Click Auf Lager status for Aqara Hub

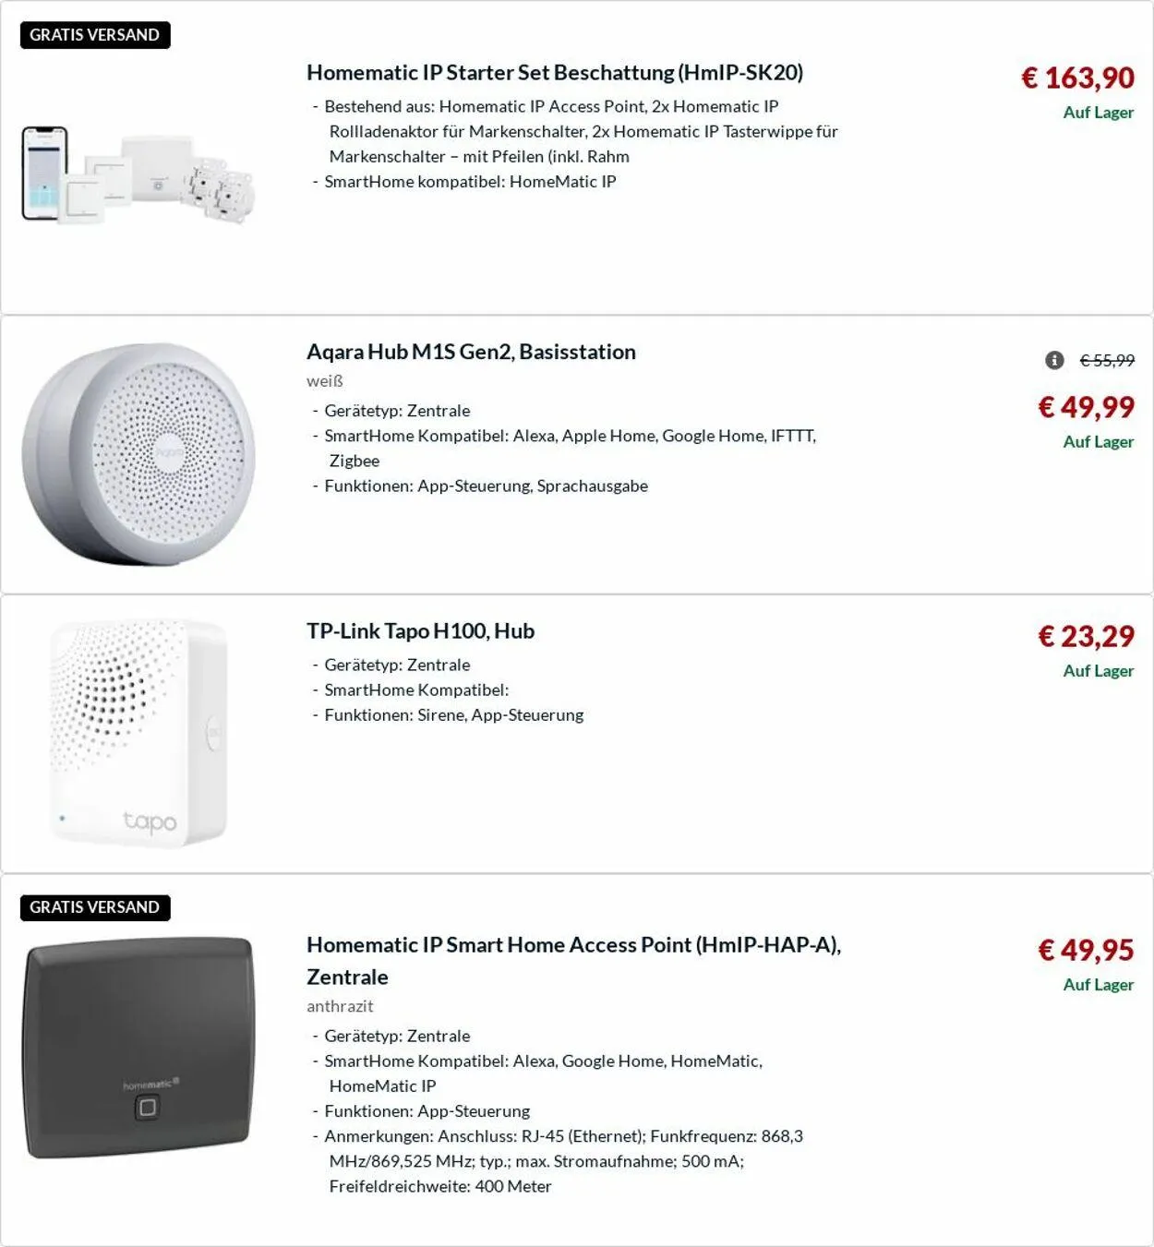[x=1098, y=442]
